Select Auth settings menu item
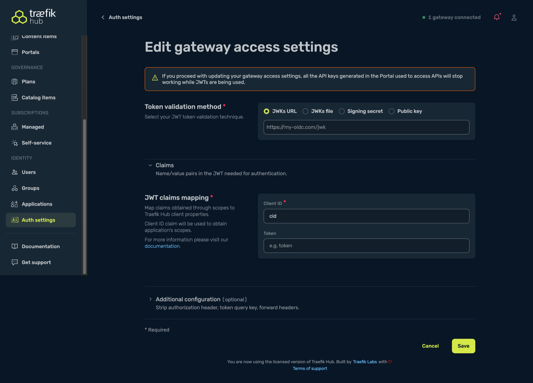This screenshot has height=383, width=533. tap(41, 220)
